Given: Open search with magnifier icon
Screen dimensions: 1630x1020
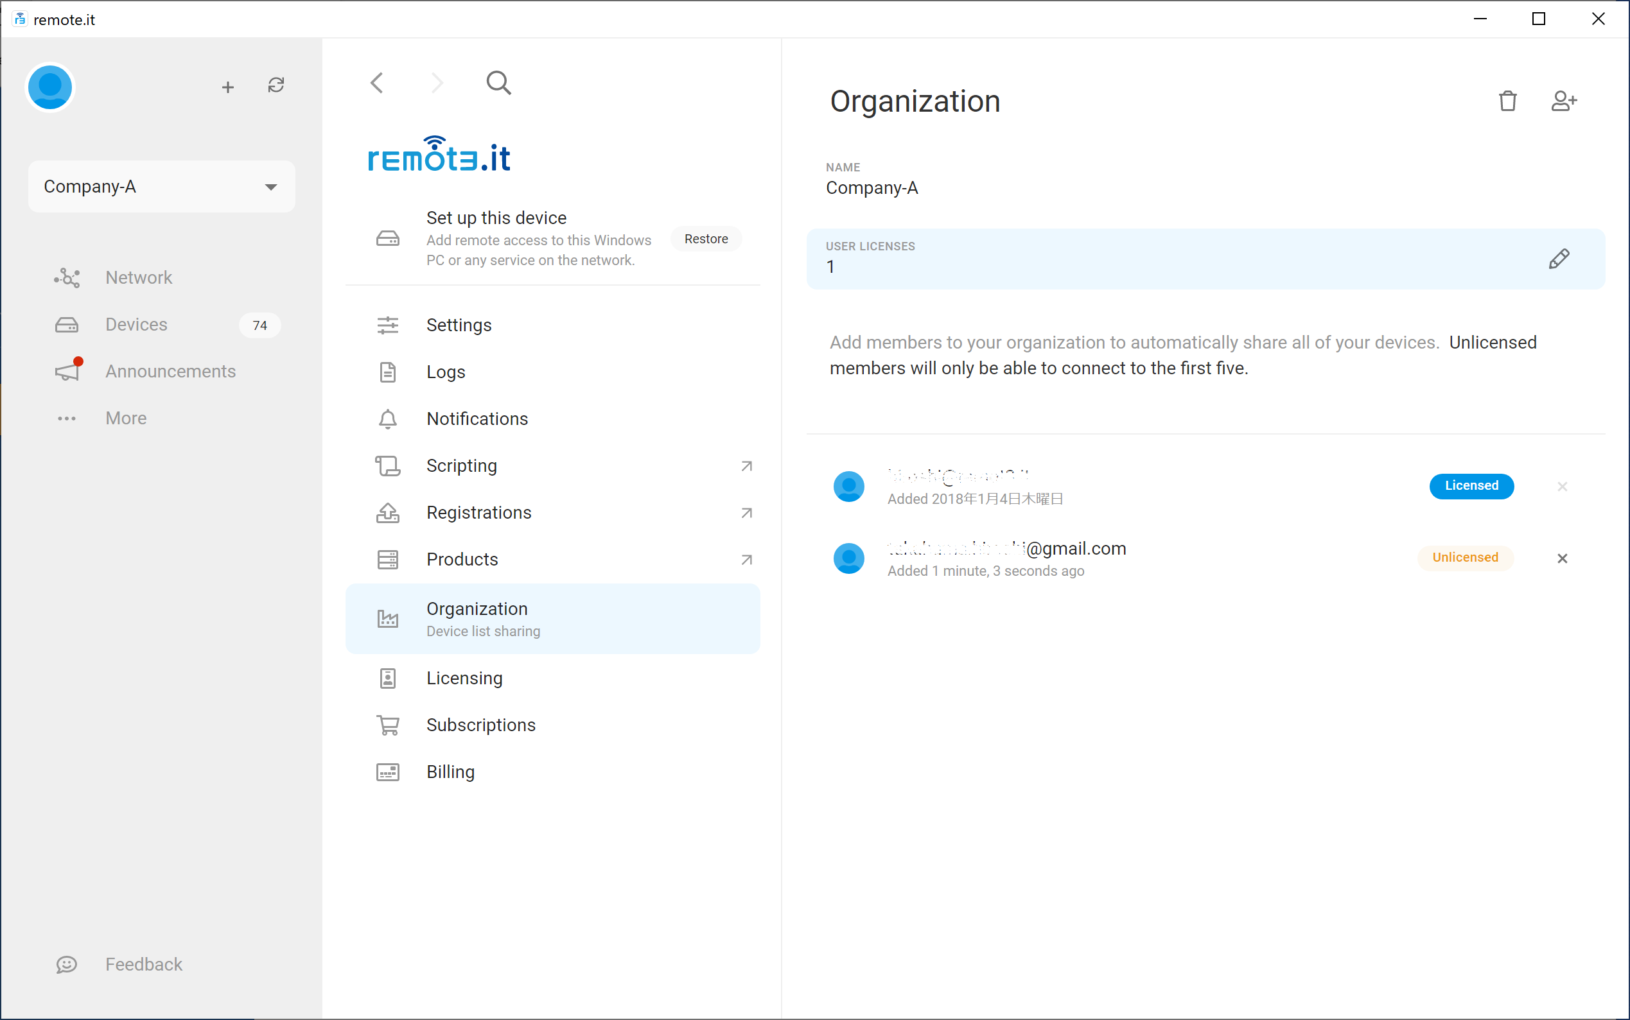Looking at the screenshot, I should [499, 83].
